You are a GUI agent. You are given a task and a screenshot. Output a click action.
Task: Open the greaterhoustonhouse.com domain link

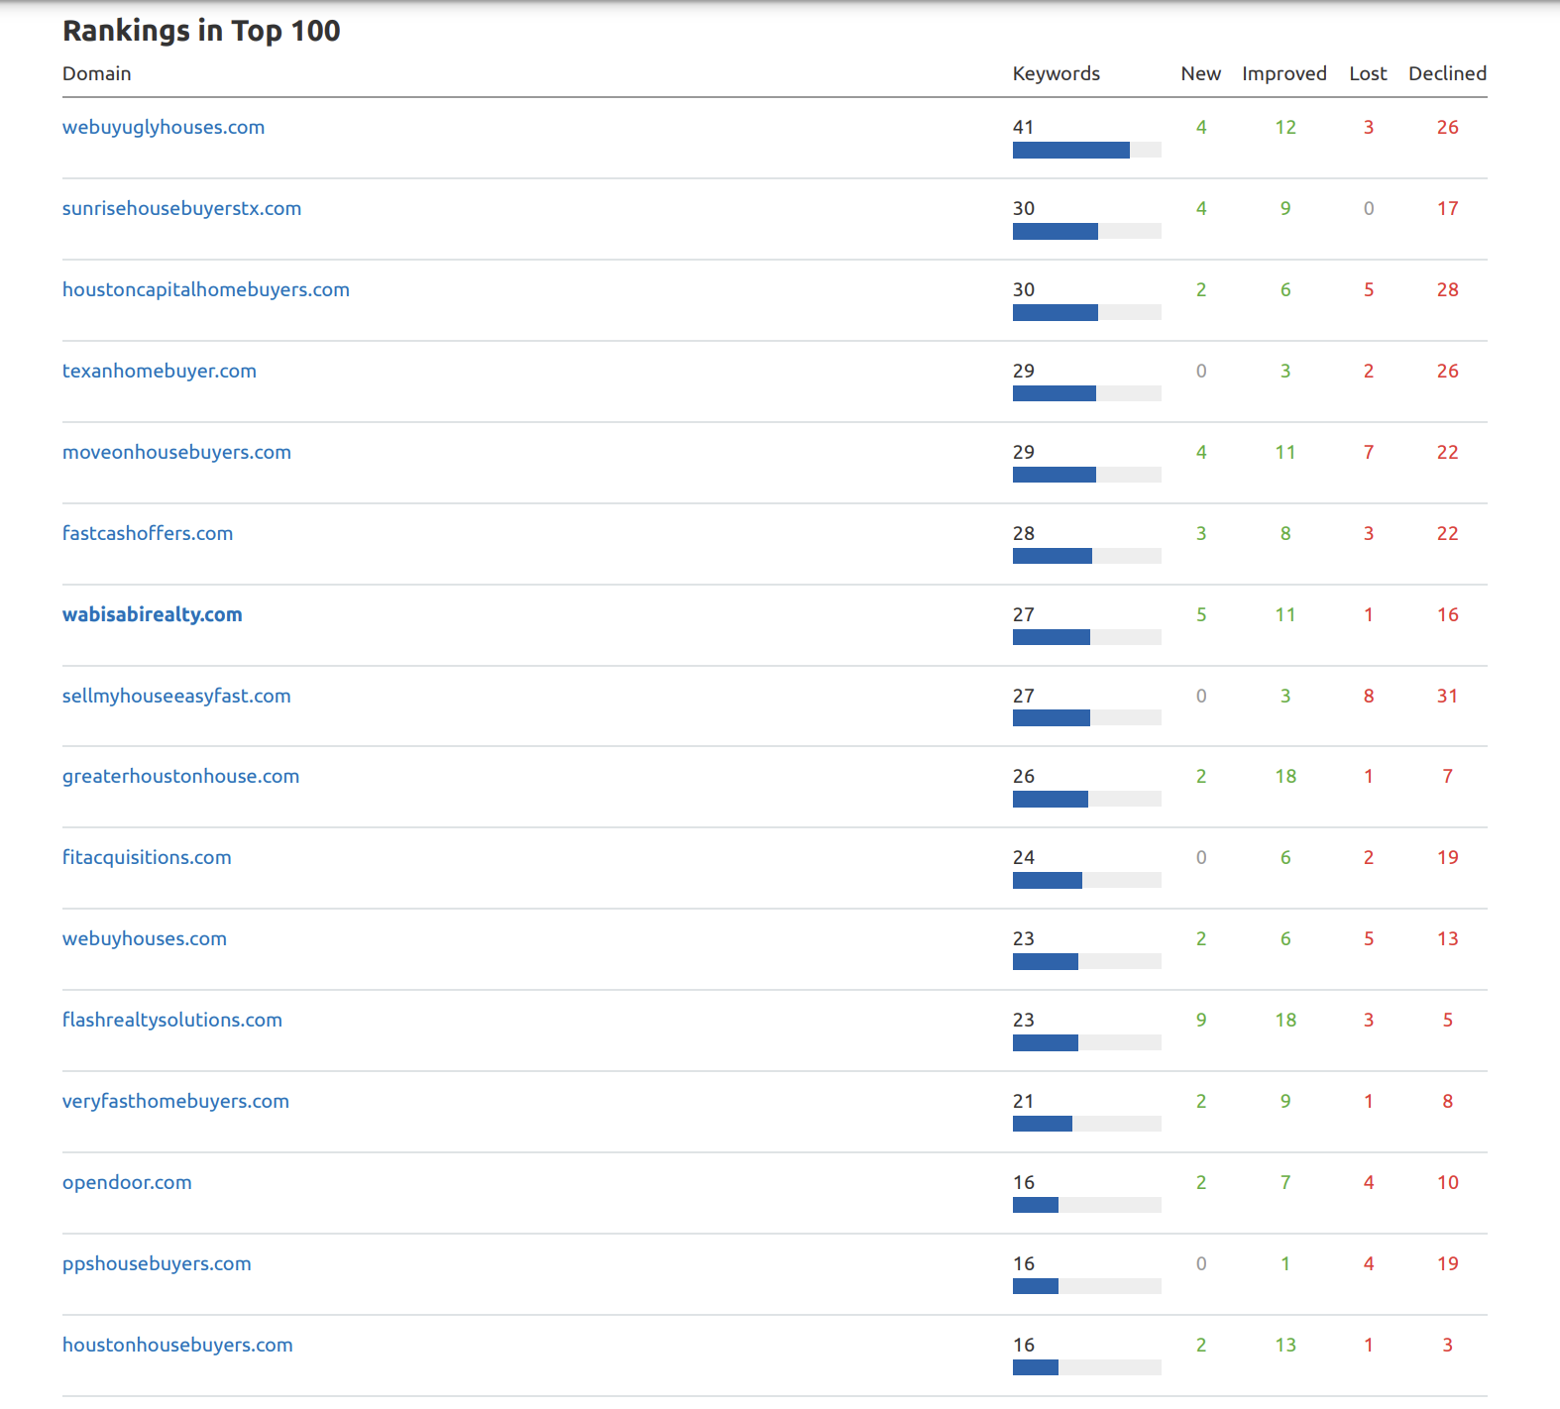[180, 776]
